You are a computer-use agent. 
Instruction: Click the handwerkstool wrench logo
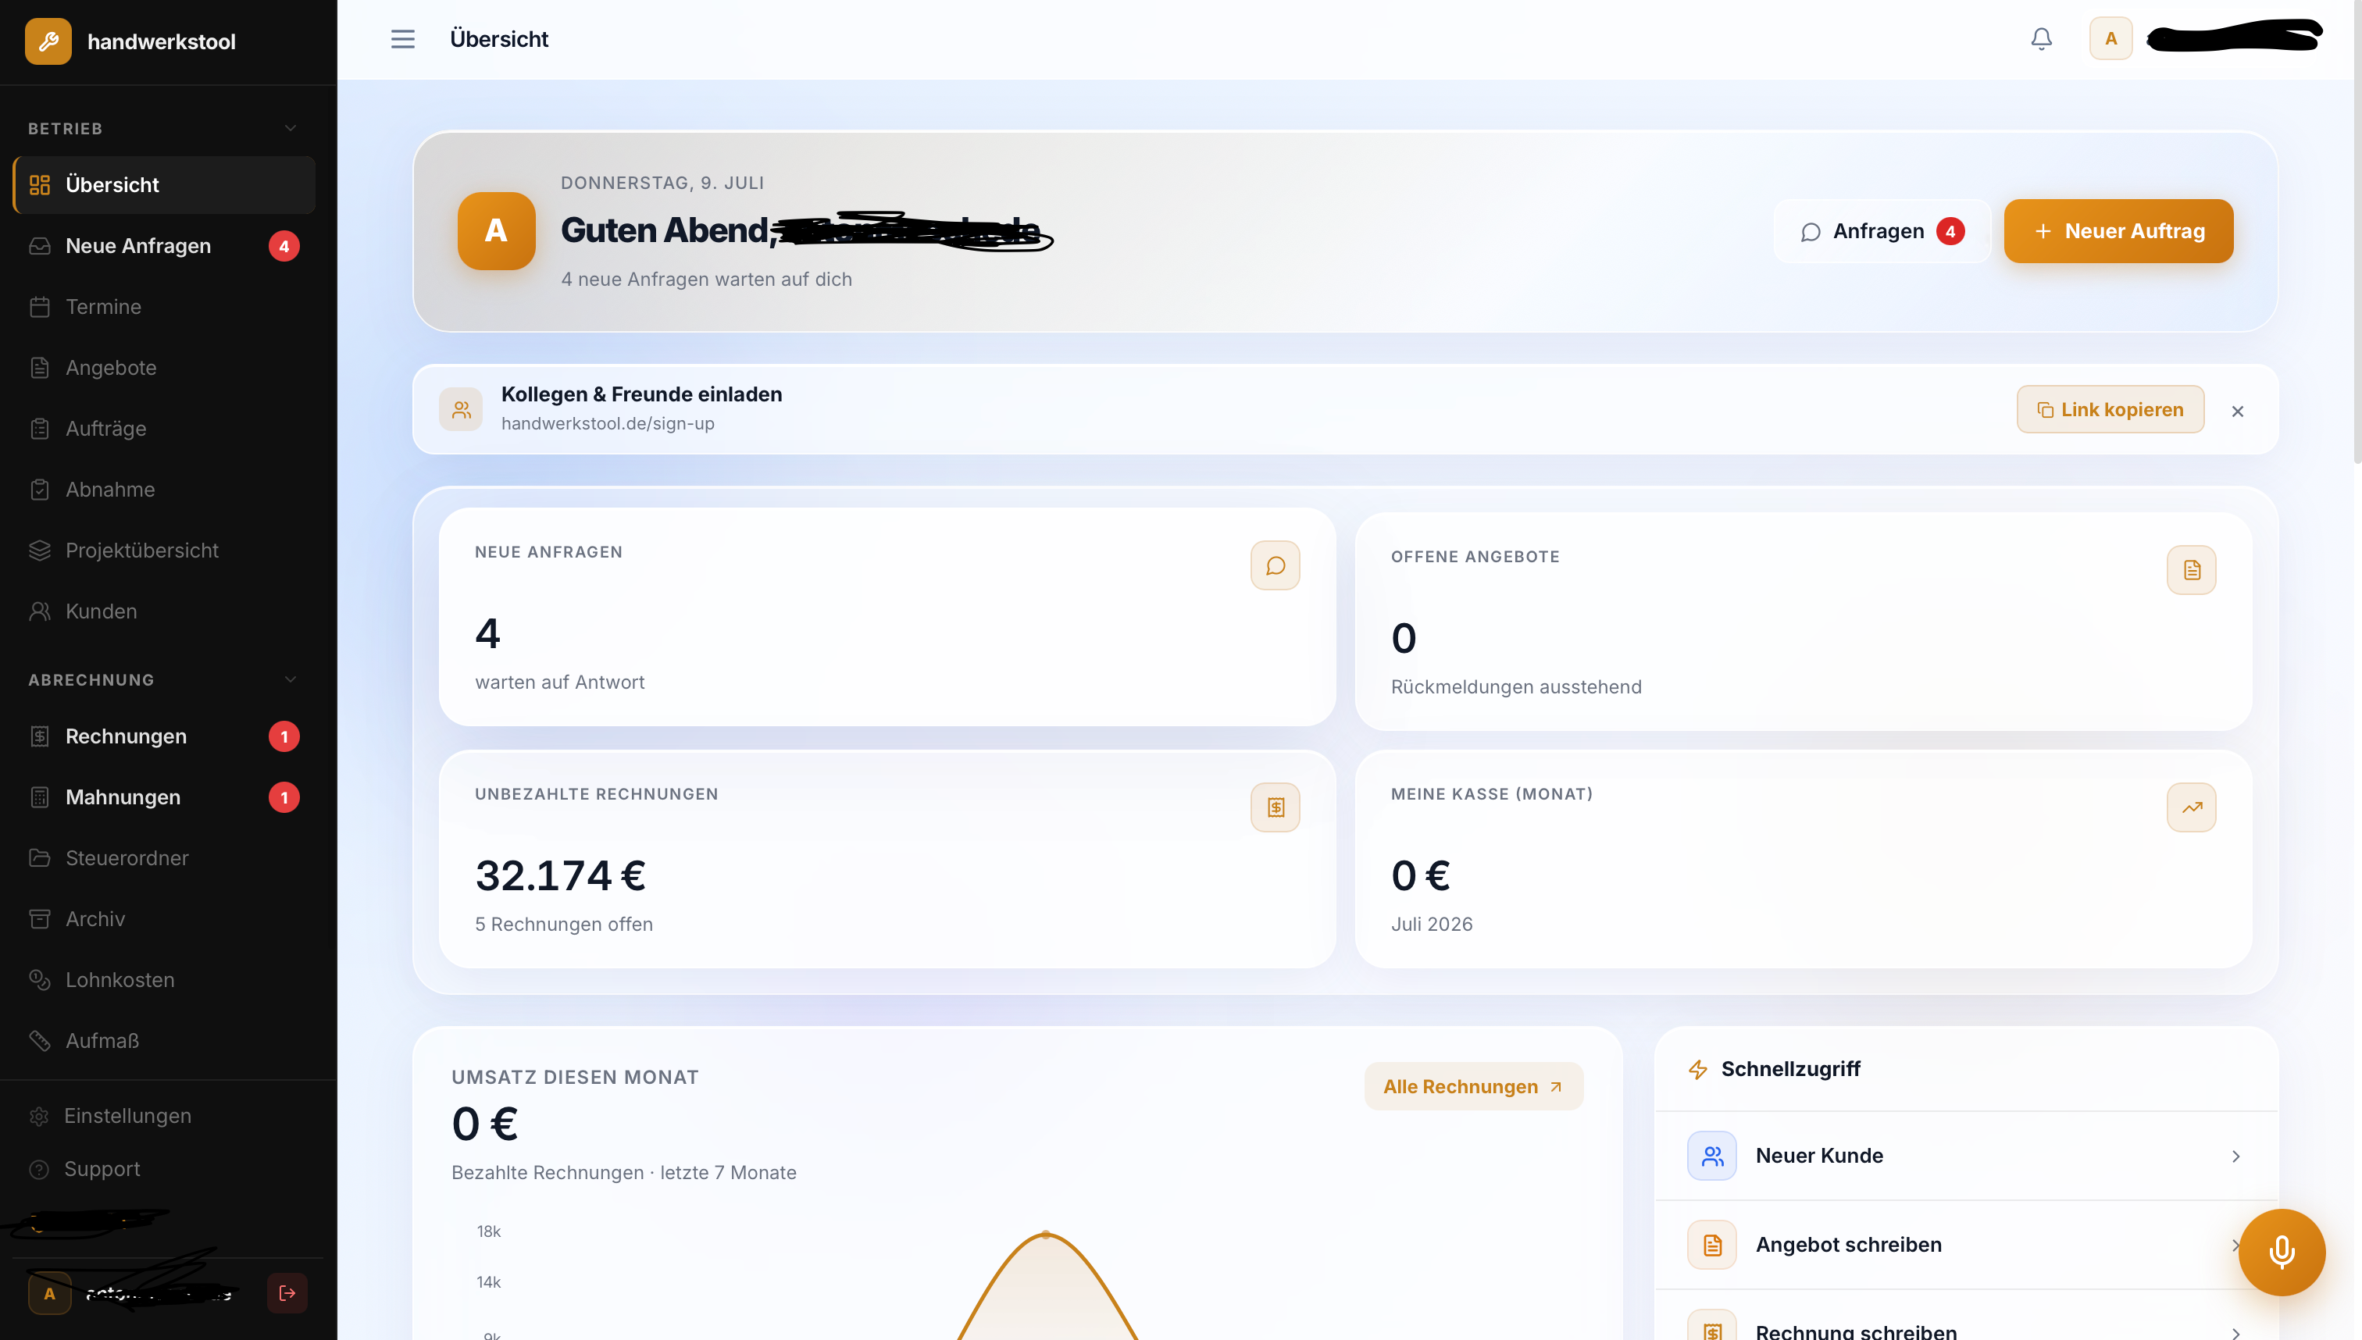48,41
